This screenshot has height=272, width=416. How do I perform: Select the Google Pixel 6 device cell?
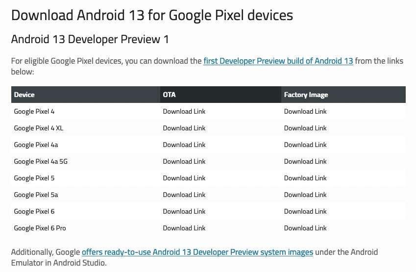(86, 212)
